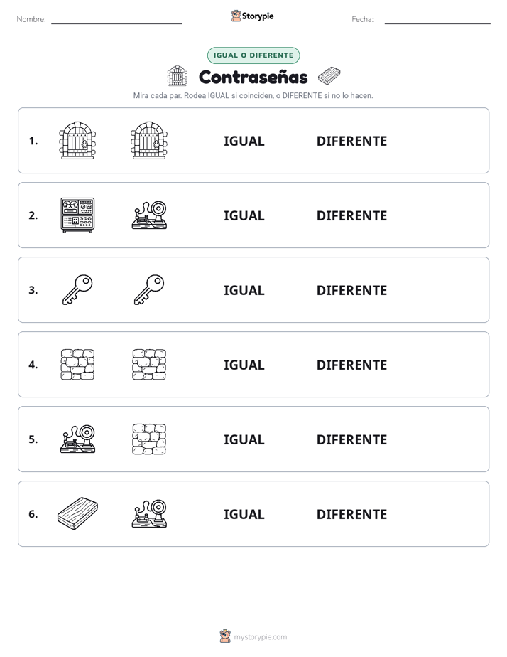
Task: Choose DIFERENTE for row 2
Action: [351, 215]
